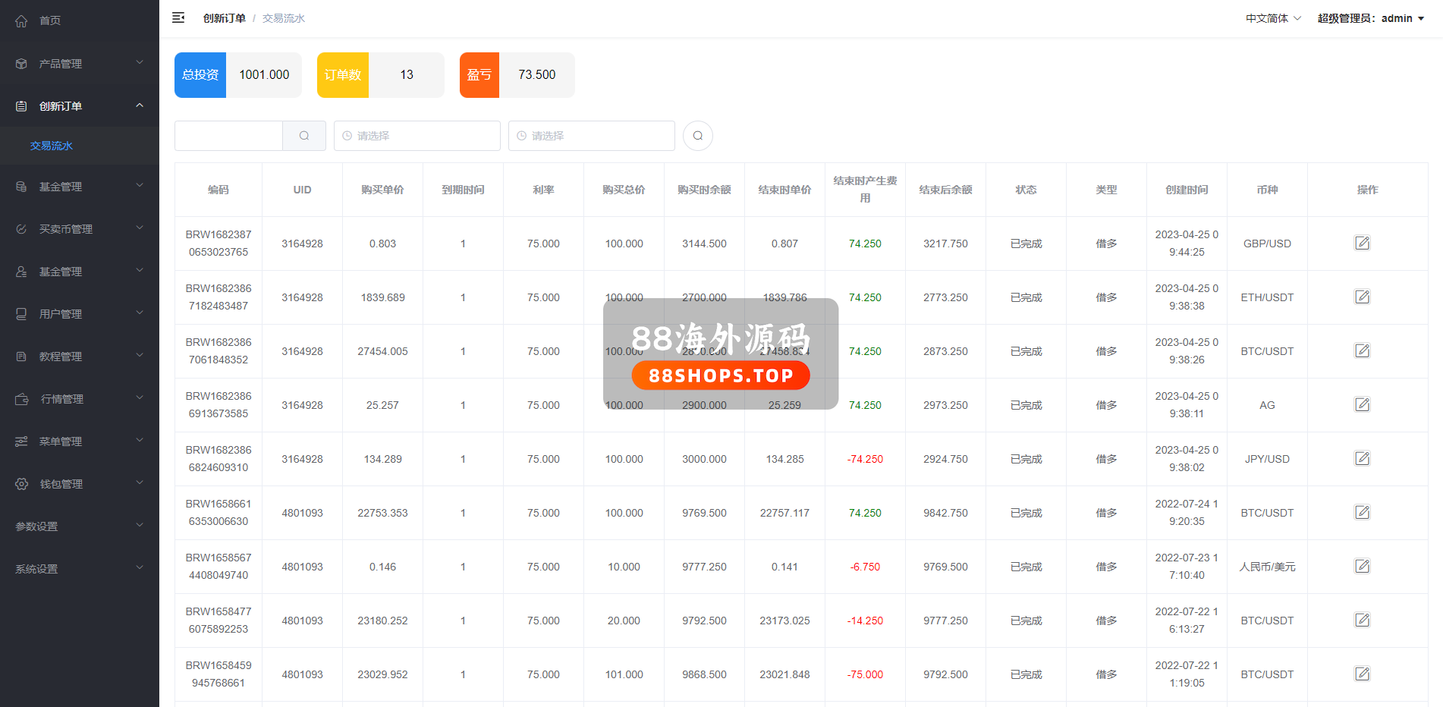Click the round search icon button
The width and height of the screenshot is (1443, 707).
(x=697, y=136)
